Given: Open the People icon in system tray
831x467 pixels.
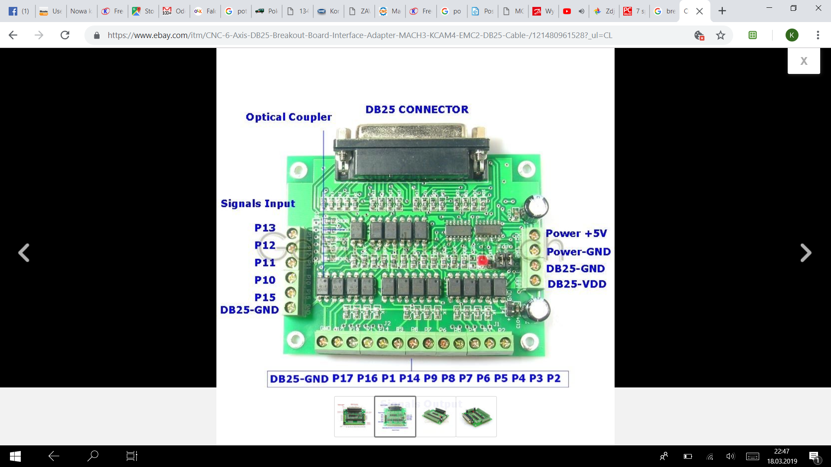Looking at the screenshot, I should click(x=664, y=456).
